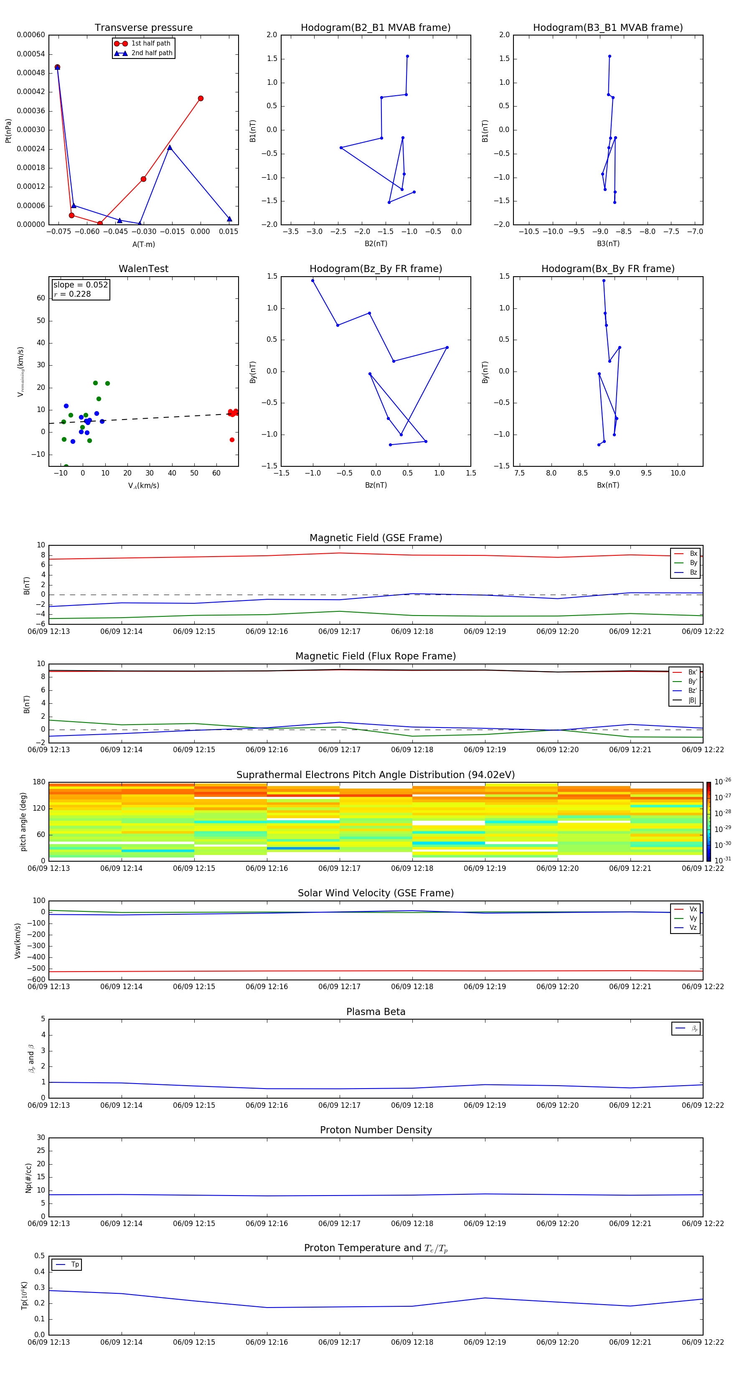The height and width of the screenshot is (1379, 752).
Task: Select the "Vy" velocity legend entry
Action: point(686,918)
